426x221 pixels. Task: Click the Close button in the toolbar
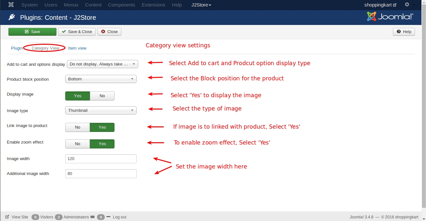click(109, 32)
